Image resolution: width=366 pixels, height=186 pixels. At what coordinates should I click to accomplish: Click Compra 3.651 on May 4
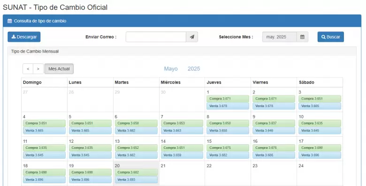44,123
